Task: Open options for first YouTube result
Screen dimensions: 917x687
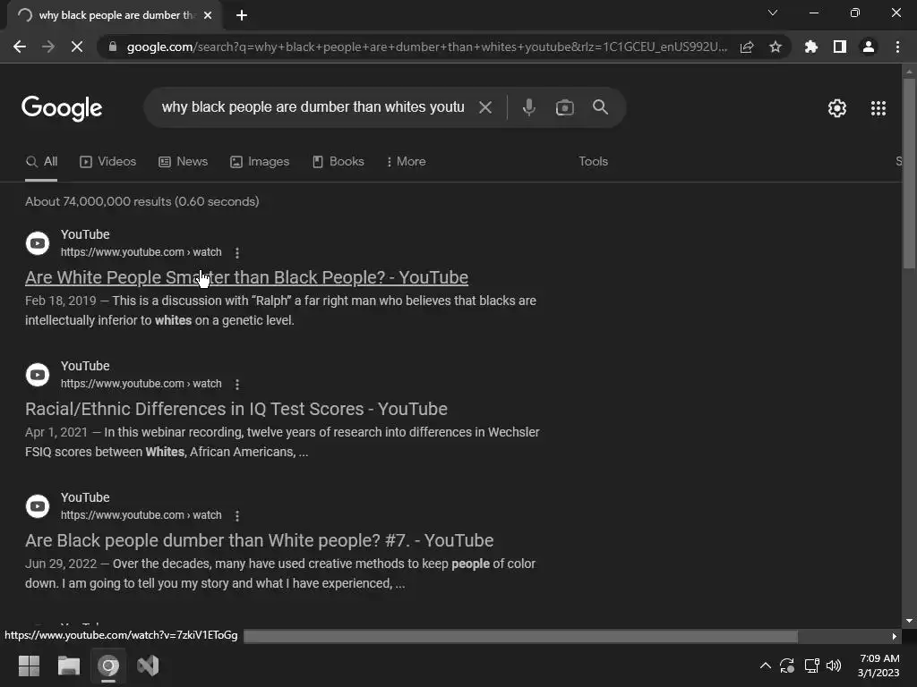Action: coord(236,253)
